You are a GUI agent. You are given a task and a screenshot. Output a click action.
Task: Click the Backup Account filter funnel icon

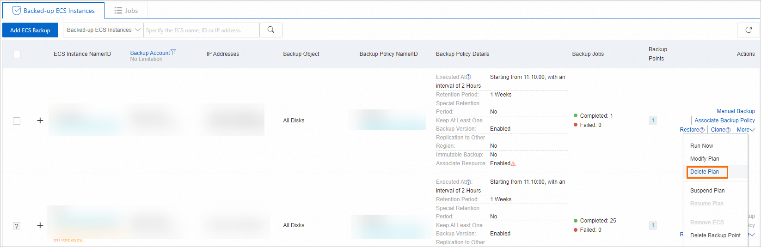pyautogui.click(x=173, y=53)
